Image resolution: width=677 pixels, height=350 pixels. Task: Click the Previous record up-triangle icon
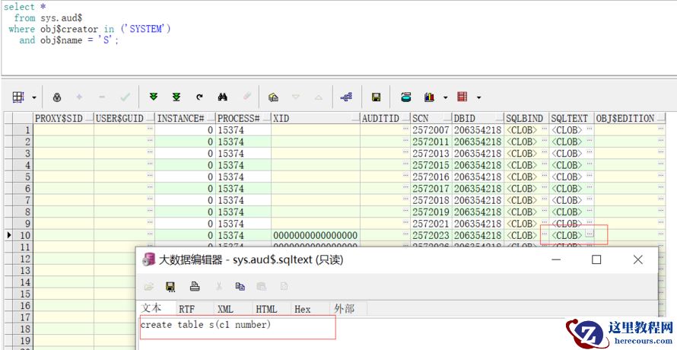coord(319,97)
